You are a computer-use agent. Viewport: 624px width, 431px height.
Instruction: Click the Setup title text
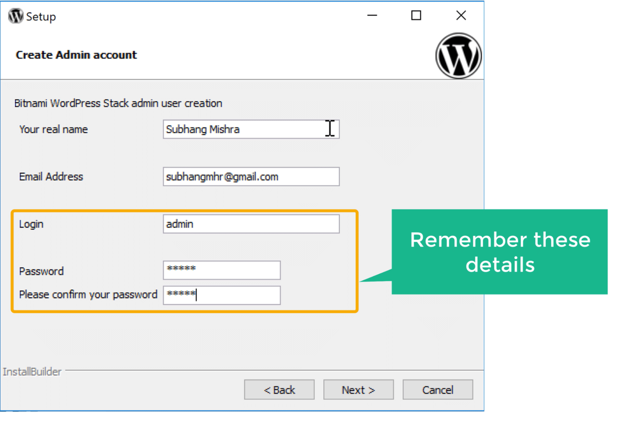click(x=41, y=16)
